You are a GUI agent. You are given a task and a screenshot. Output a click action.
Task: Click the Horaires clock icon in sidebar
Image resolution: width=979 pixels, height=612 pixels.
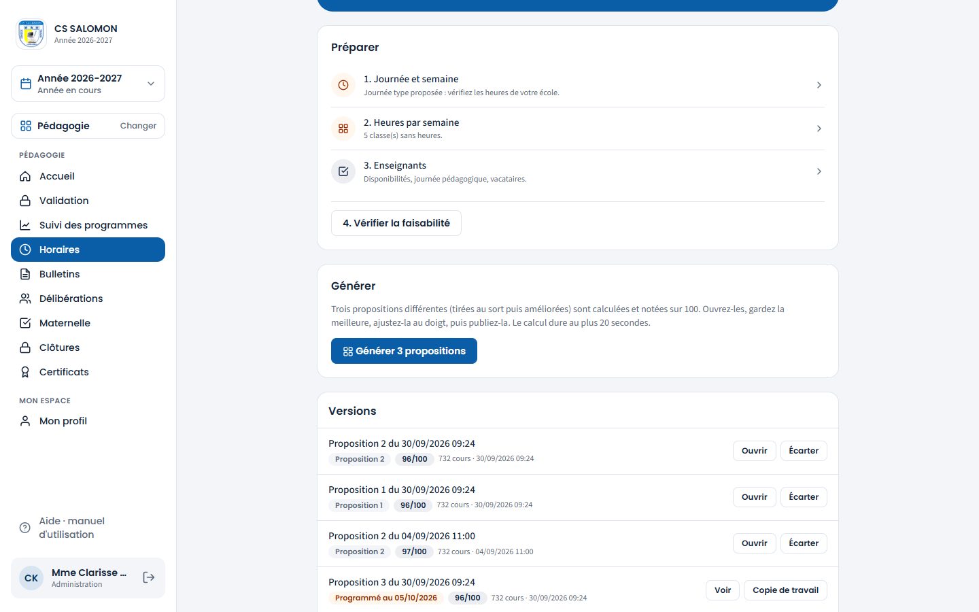click(25, 250)
